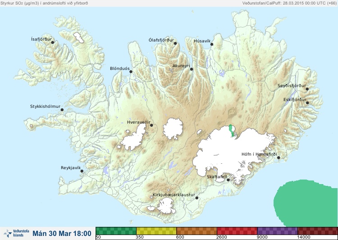The image size is (338, 240).
Task: Select the Stykkishólmur station dot
Action: (62, 110)
